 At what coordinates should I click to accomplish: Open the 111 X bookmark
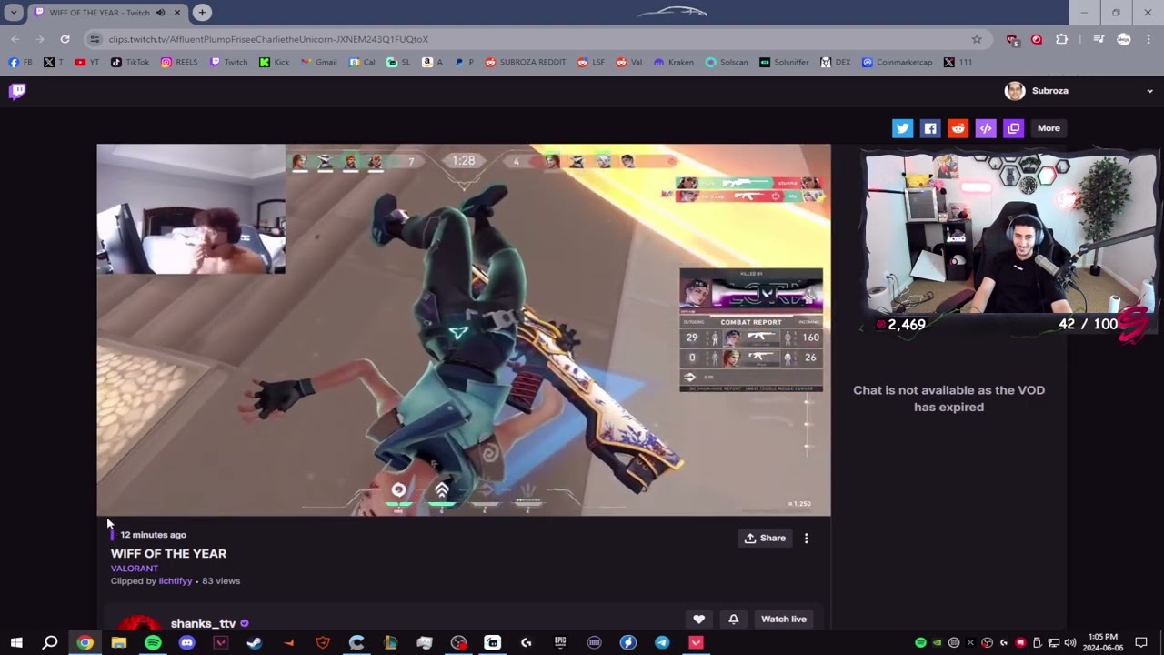[958, 62]
